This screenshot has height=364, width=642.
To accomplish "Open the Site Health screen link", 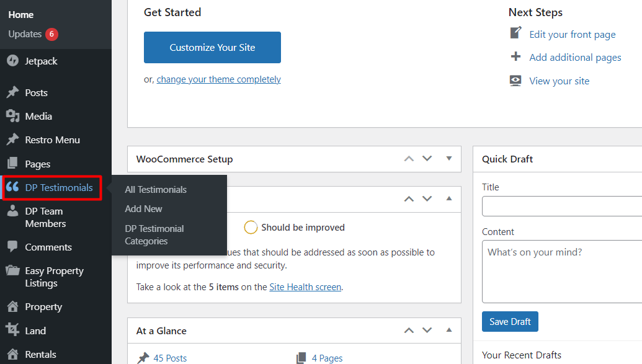I will [x=305, y=286].
